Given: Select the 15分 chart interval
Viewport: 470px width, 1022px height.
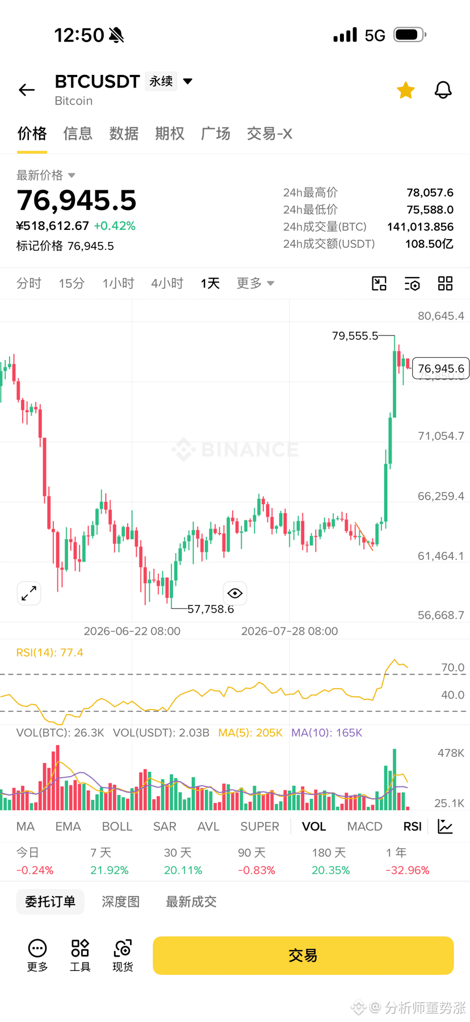Looking at the screenshot, I should pos(72,283).
